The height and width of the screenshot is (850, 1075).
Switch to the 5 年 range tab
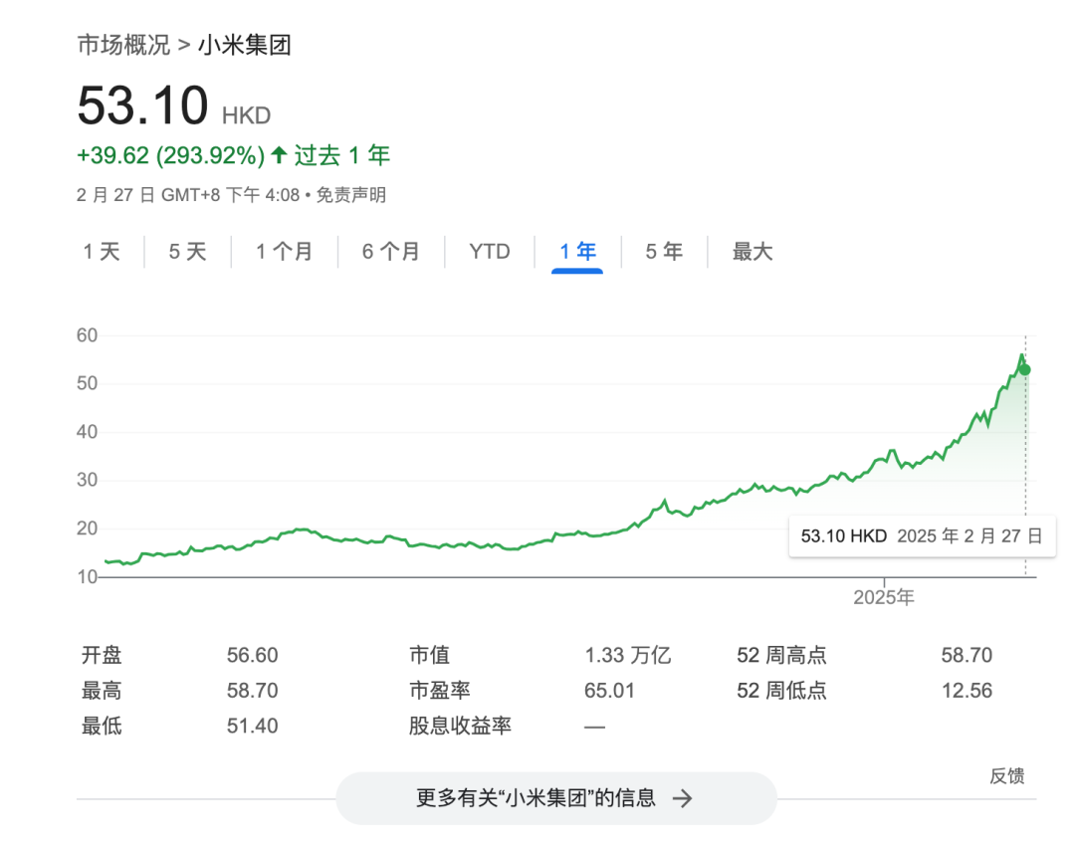[x=664, y=252]
